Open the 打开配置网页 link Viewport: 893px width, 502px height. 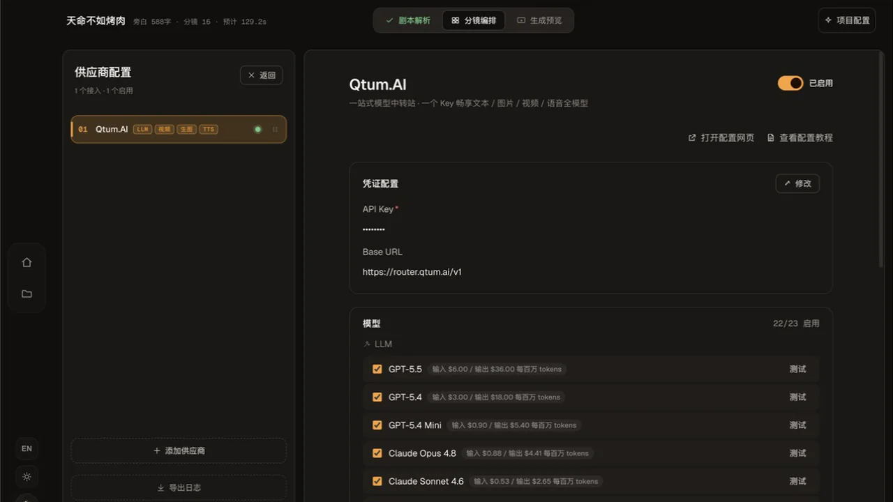pyautogui.click(x=721, y=138)
